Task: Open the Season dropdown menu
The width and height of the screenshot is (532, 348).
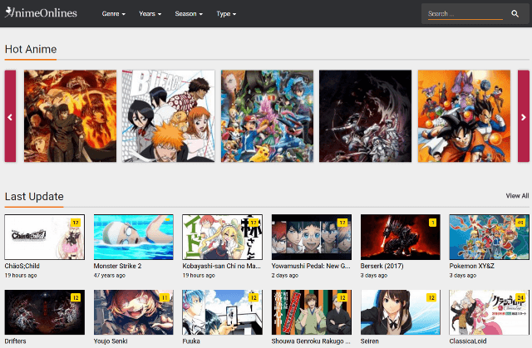Action: pyautogui.click(x=189, y=14)
